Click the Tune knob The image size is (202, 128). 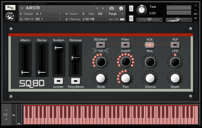point(142,10)
